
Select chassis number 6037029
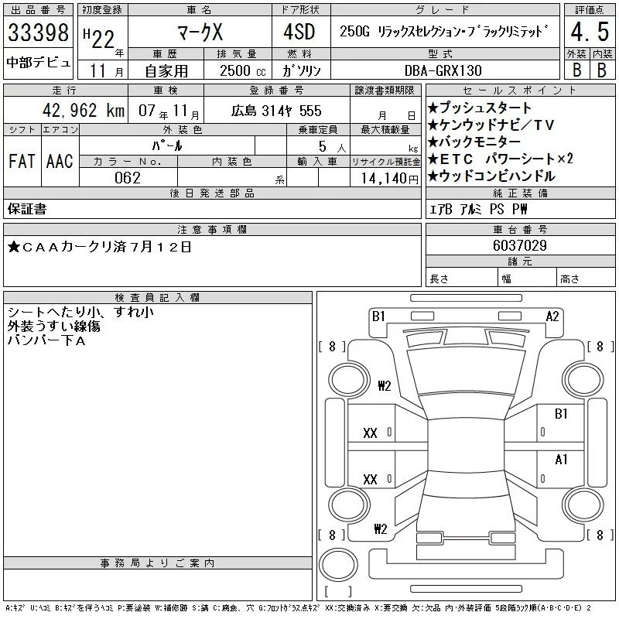(519, 245)
